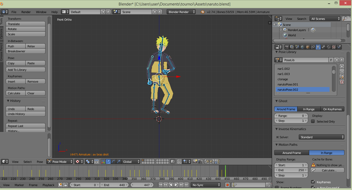This screenshot has height=190, width=352.
Task: Select narutoPose.001 in the pose list
Action: coord(303,84)
